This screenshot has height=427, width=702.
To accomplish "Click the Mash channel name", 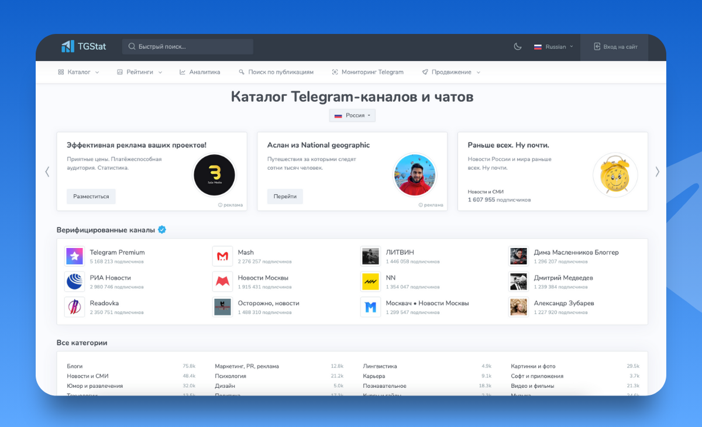I will click(246, 253).
